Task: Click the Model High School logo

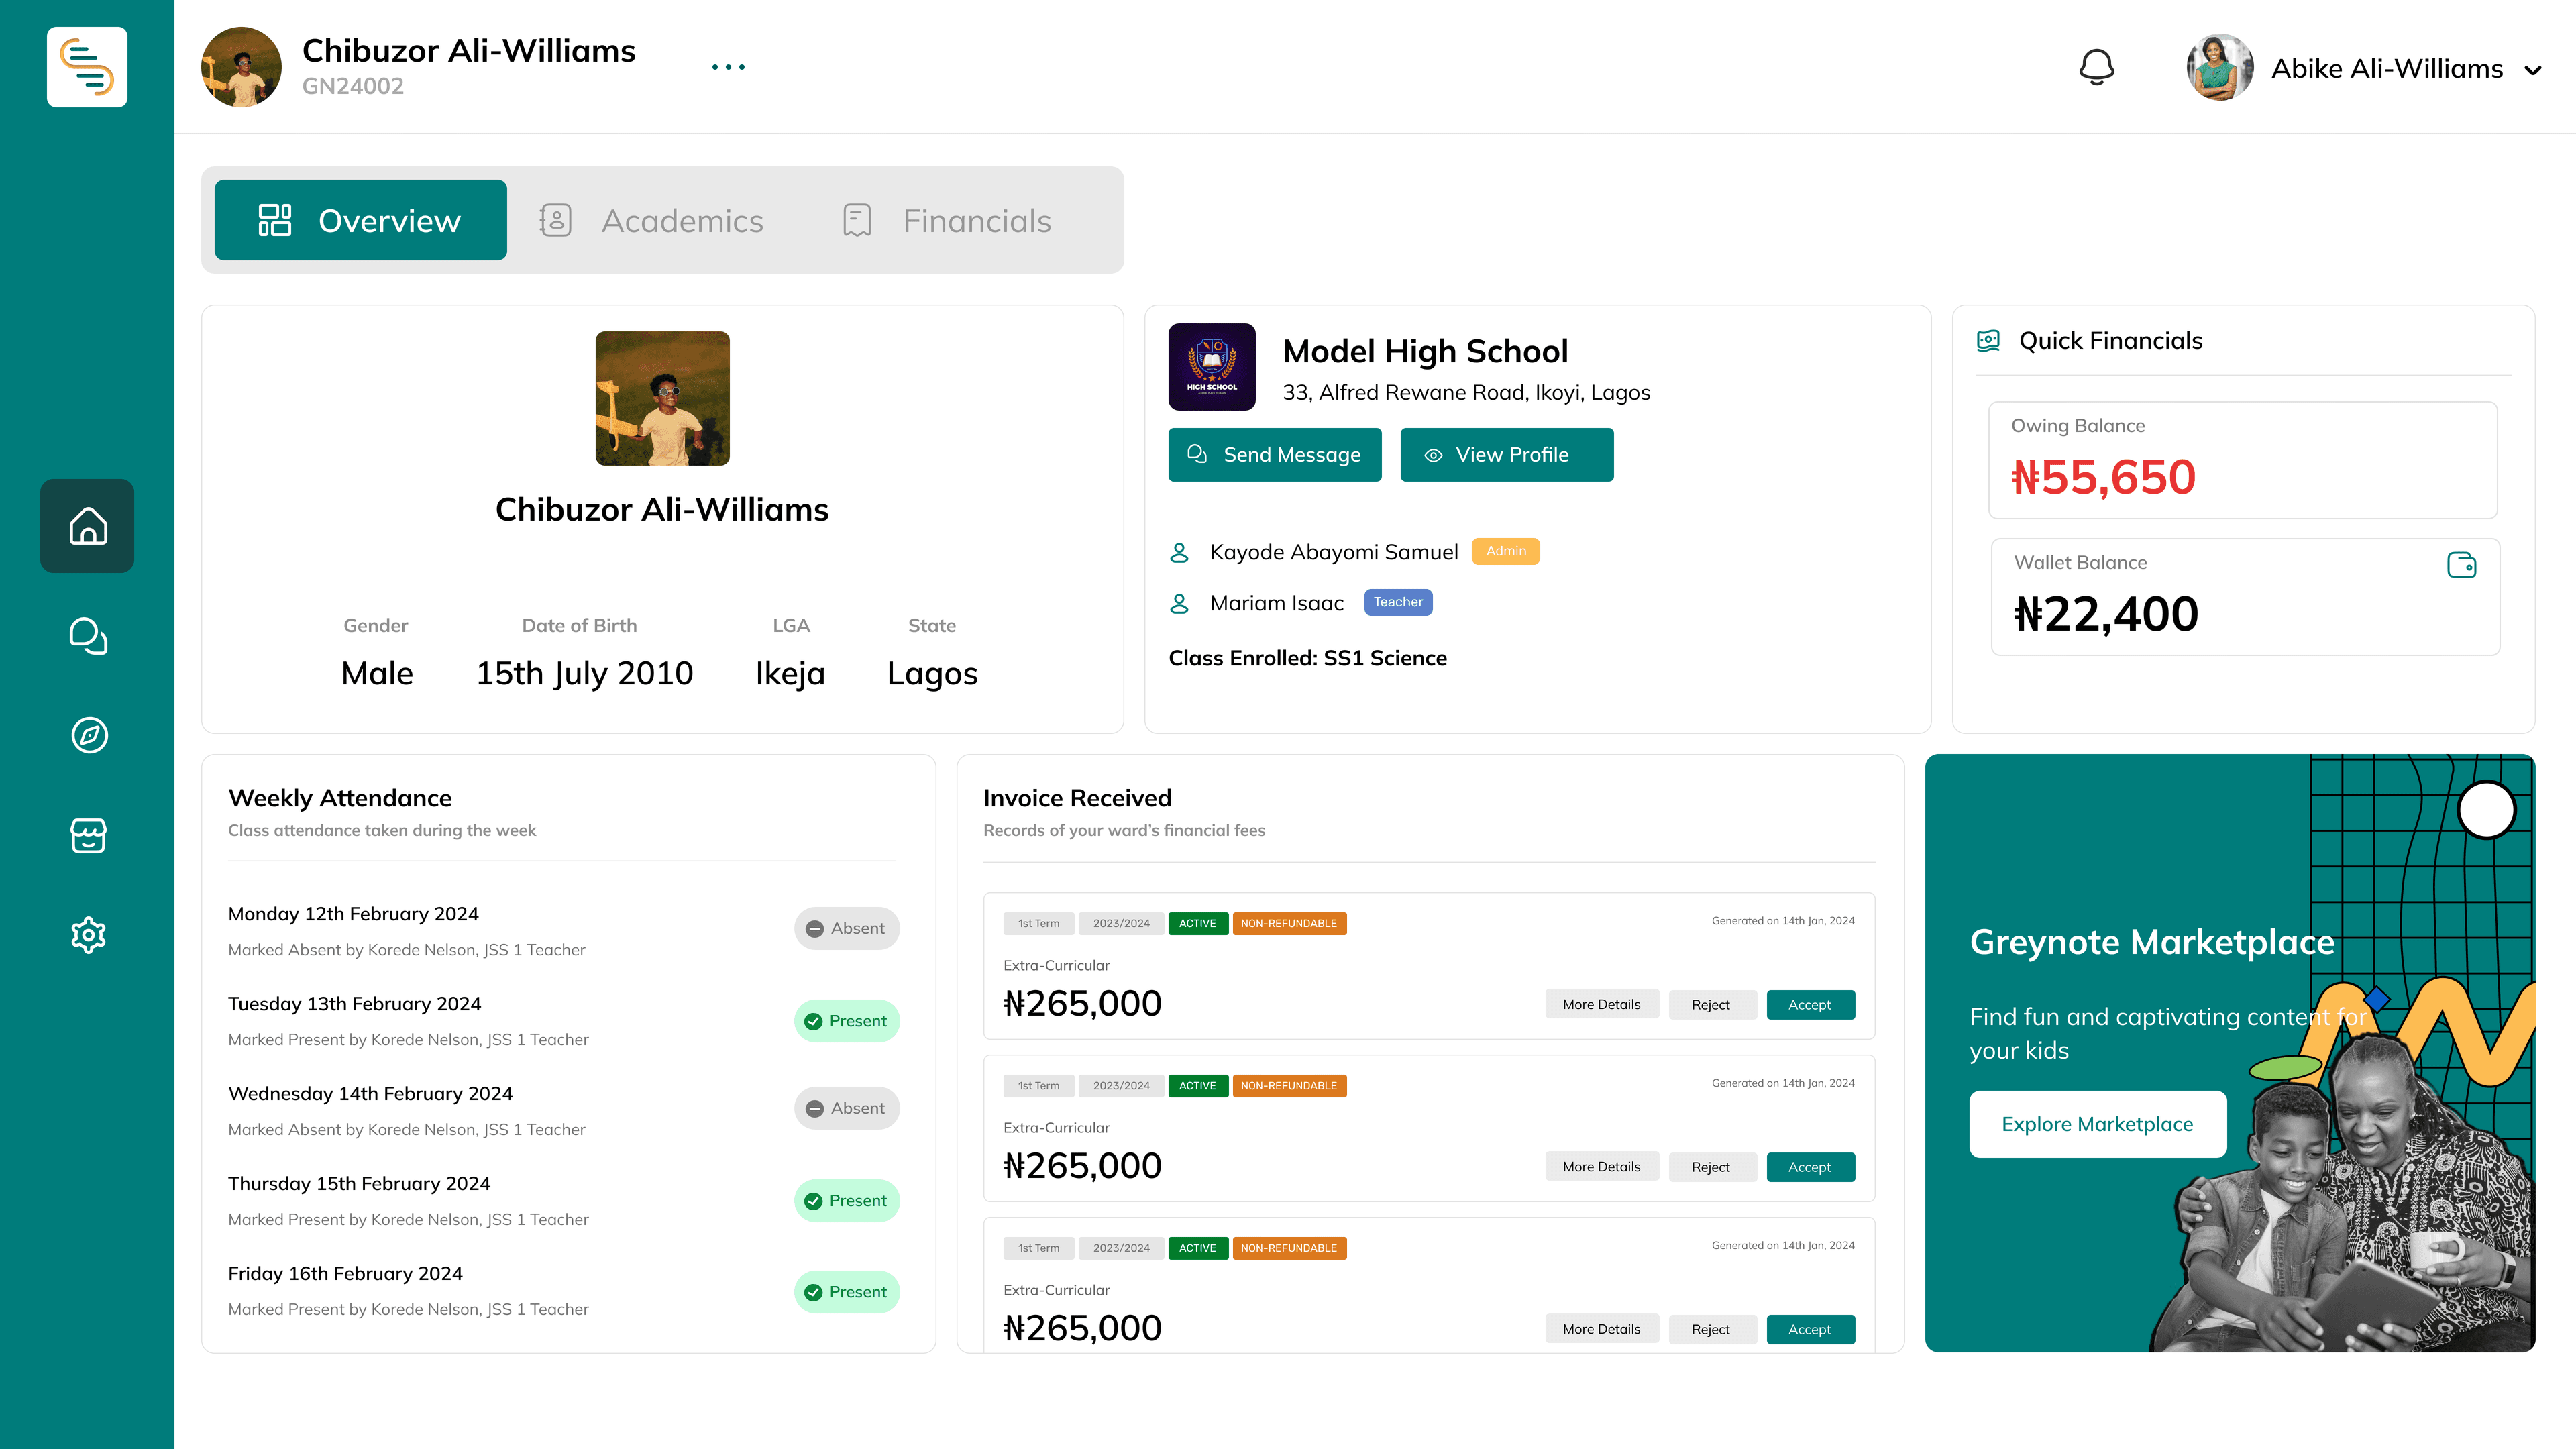Action: (1211, 367)
